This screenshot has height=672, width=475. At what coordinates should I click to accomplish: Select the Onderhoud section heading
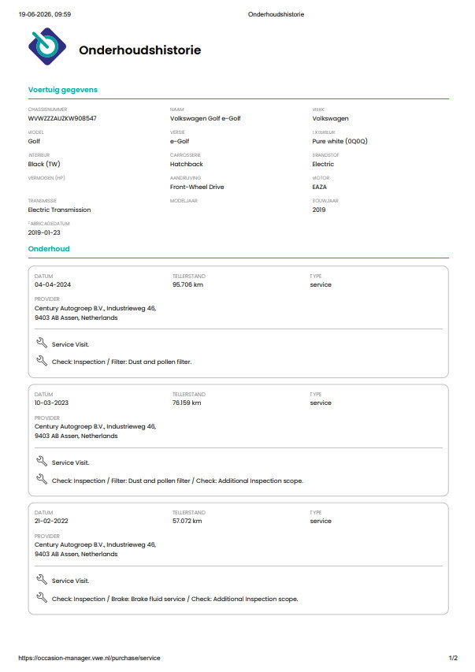49,249
